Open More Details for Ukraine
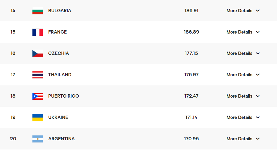Viewport: 277px width, 151px height. [243, 117]
